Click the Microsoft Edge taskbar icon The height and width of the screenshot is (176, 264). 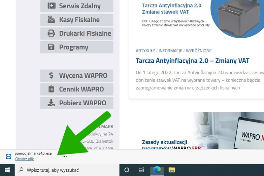pos(157,170)
